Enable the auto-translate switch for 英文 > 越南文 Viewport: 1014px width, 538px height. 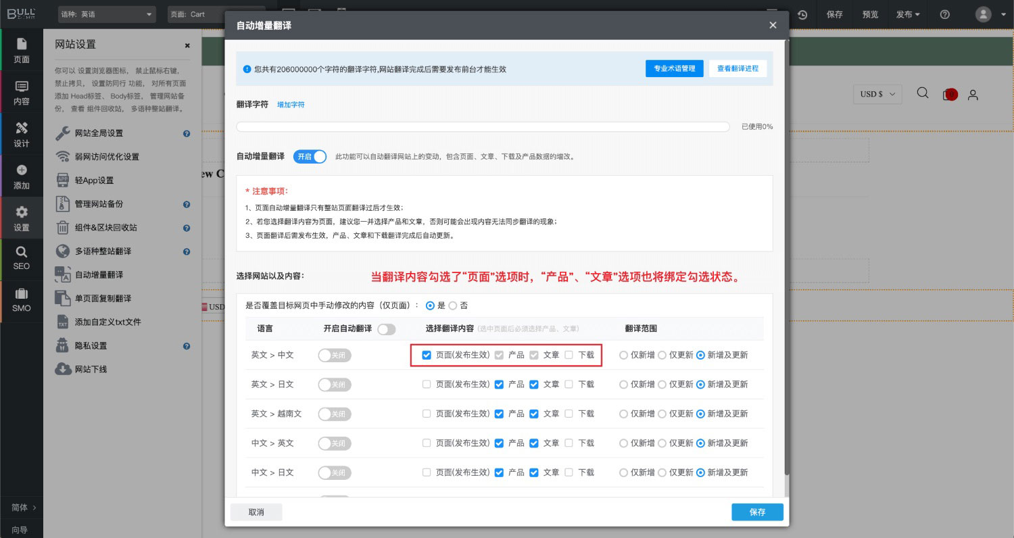coord(334,414)
